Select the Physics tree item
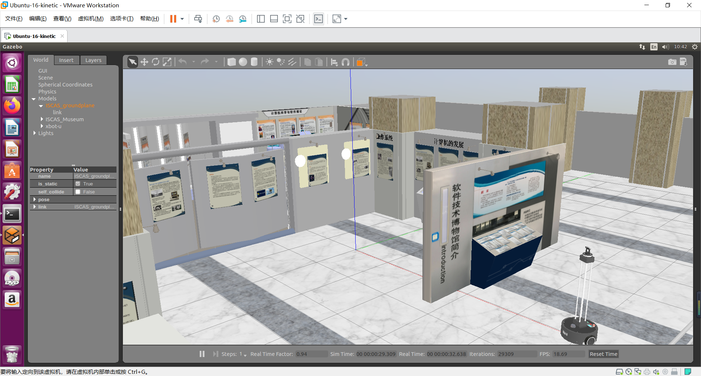Screen dimensions: 701x376 point(47,92)
